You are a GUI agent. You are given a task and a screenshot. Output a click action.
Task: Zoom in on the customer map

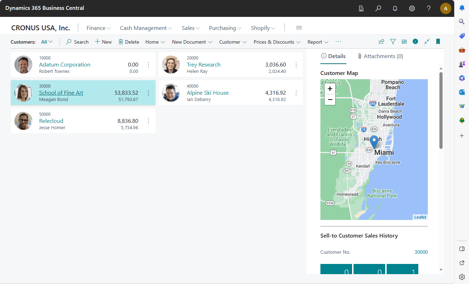pyautogui.click(x=330, y=89)
